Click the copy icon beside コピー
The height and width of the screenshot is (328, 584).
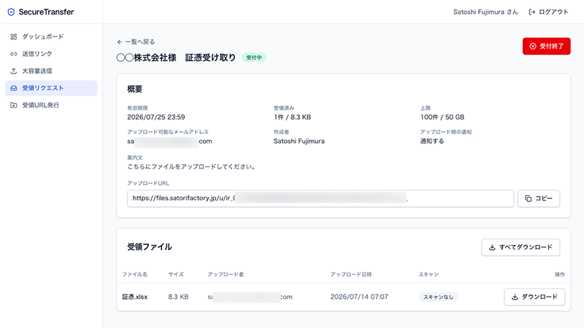[528, 198]
